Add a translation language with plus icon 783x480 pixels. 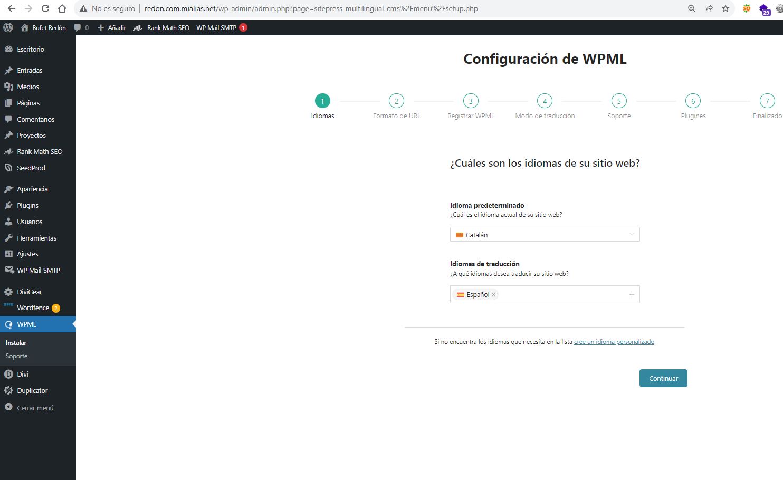point(632,294)
